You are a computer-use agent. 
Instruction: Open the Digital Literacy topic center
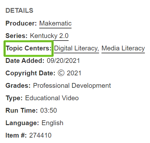pyautogui.click(x=77, y=48)
